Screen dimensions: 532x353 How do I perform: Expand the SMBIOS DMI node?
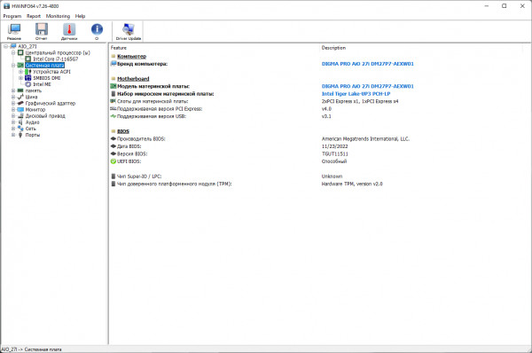[x=20, y=78]
